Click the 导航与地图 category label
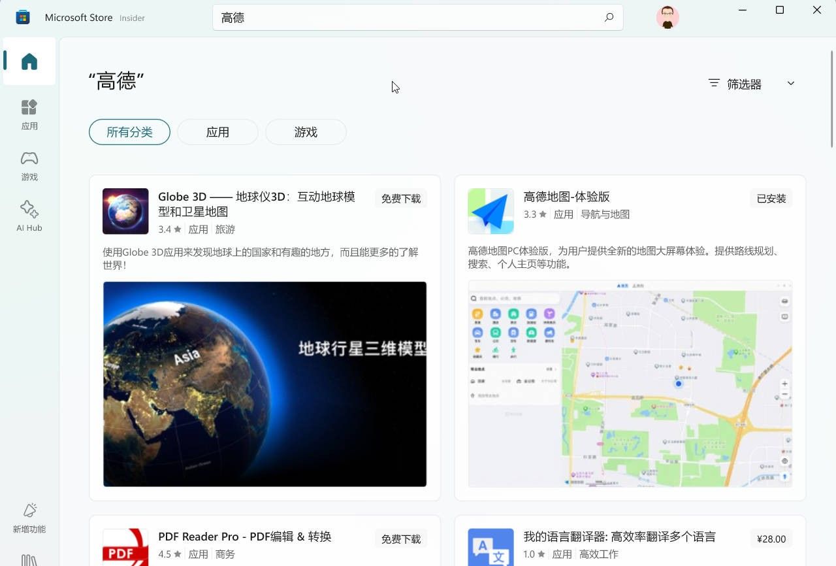 coord(605,214)
